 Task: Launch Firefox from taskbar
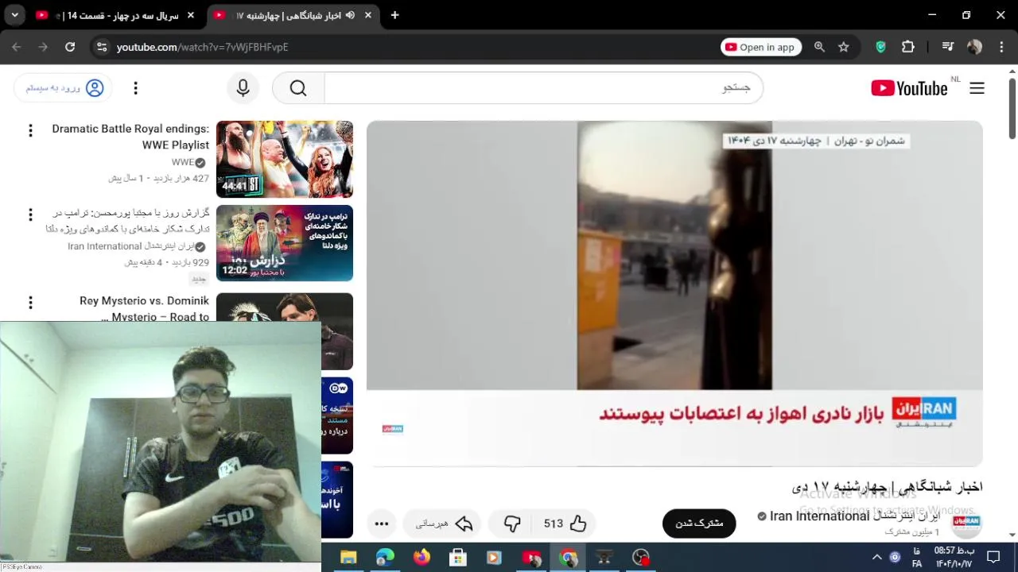coord(422,558)
